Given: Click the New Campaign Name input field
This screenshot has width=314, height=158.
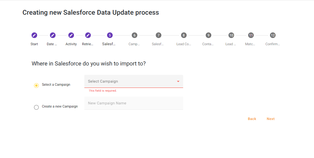Looking at the screenshot, I should [134, 103].
